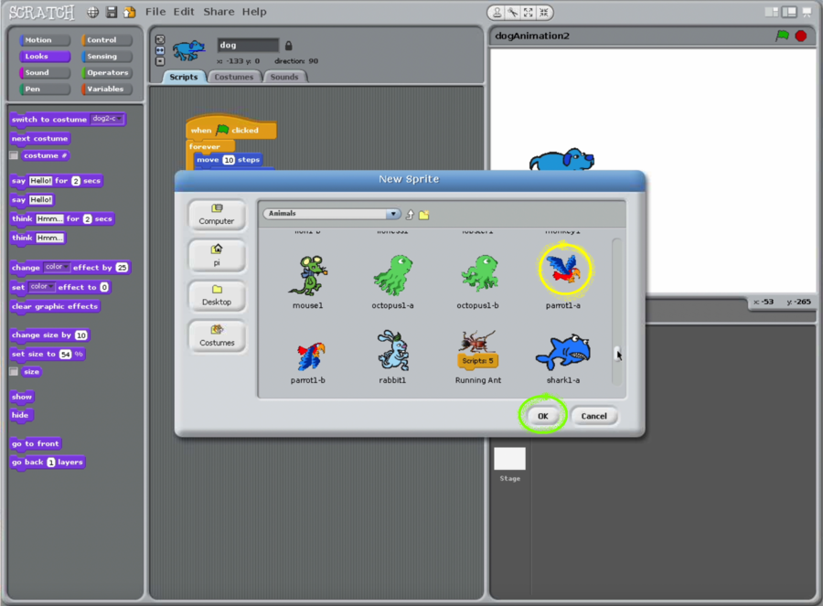Open color dropdown in change effect block

[65, 268]
